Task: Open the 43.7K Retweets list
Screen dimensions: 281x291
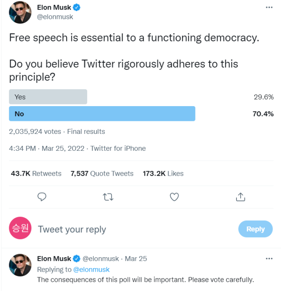Action: pyautogui.click(x=36, y=174)
